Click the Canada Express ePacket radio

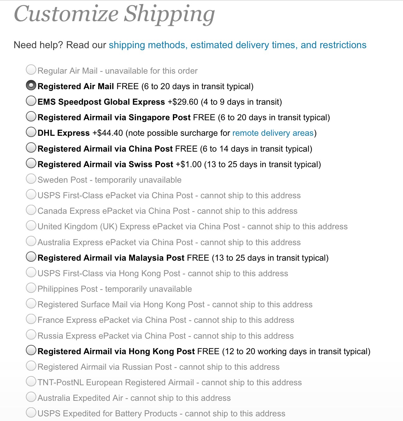pos(31,210)
